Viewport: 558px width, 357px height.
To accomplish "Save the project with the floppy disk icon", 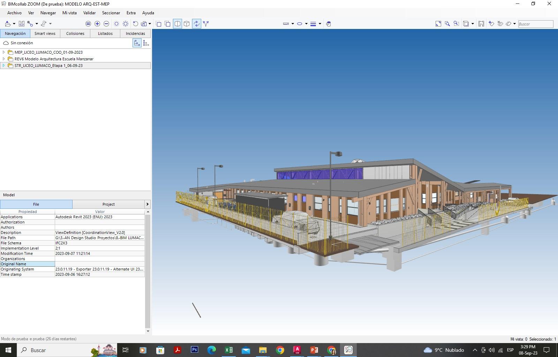I will tap(22, 24).
